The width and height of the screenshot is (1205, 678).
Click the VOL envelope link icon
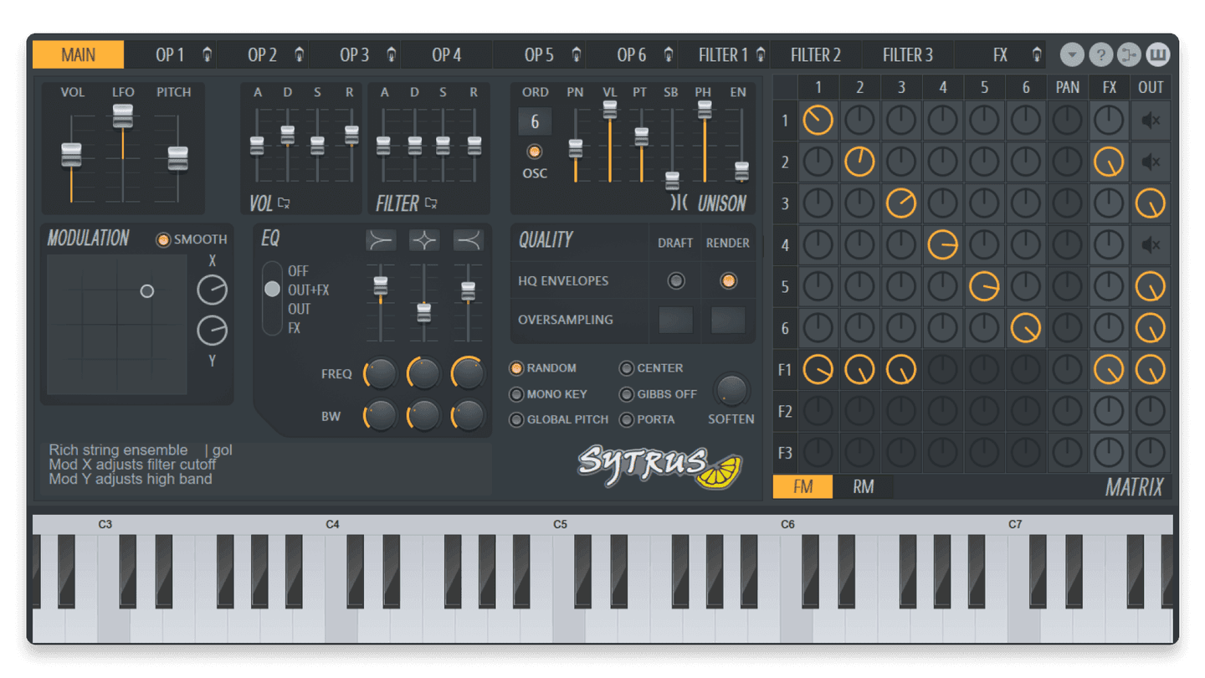pos(285,203)
